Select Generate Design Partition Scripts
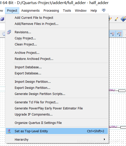 click(57, 94)
